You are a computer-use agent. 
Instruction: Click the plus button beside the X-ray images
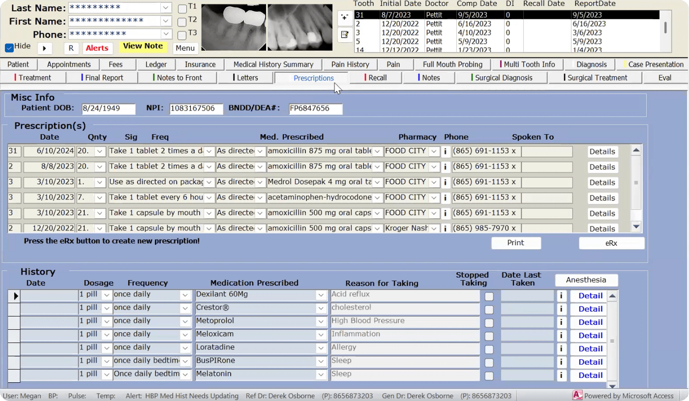tap(345, 17)
